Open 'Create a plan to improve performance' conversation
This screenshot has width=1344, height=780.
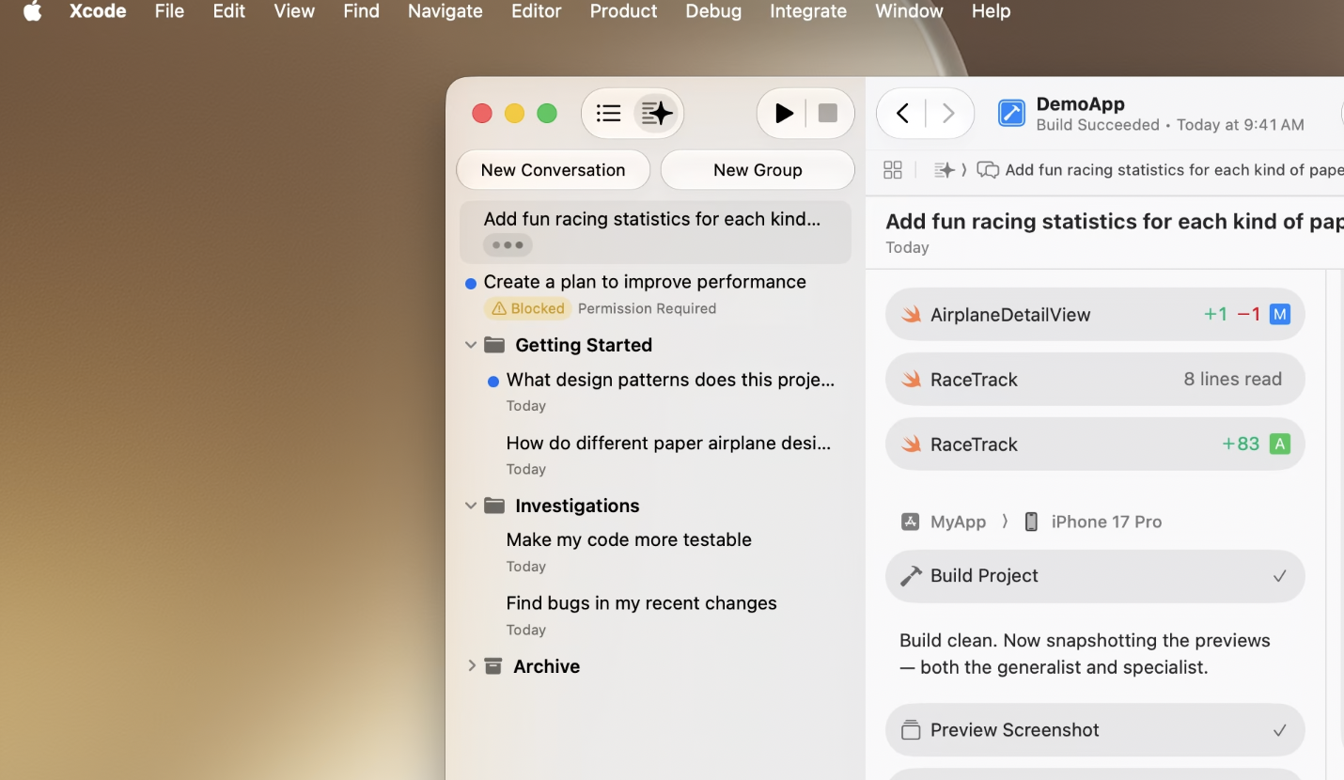[655, 294]
